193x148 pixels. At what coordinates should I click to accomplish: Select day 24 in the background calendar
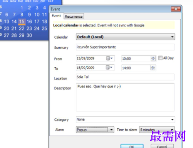tap(37, 28)
